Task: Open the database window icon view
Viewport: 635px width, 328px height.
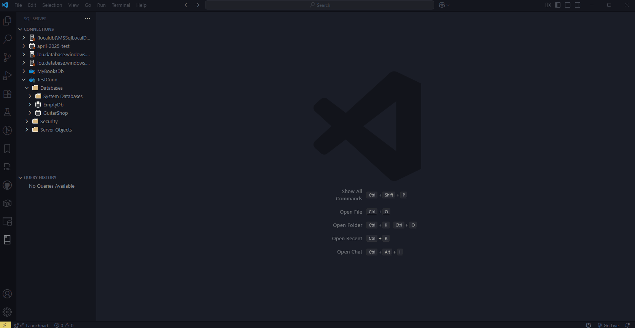Action: pyautogui.click(x=7, y=222)
